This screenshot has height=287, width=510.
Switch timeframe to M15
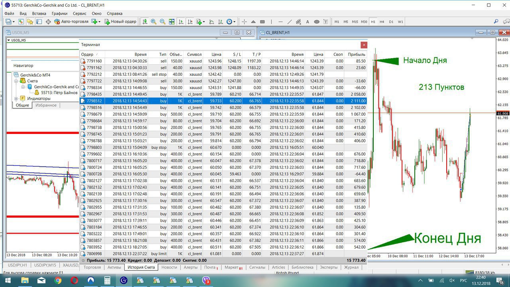(355, 22)
